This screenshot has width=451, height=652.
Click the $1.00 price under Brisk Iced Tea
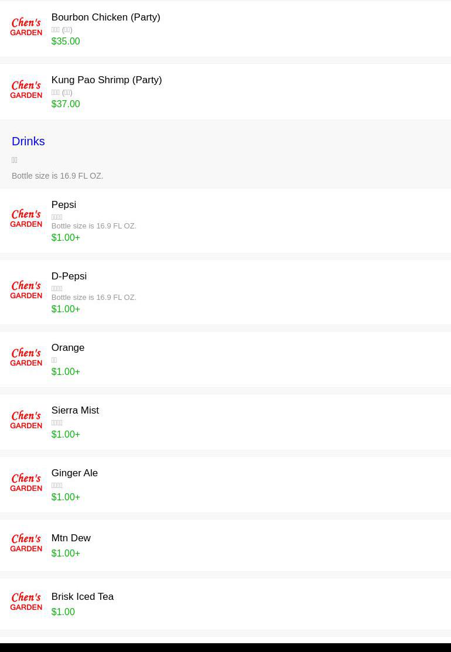point(63,612)
